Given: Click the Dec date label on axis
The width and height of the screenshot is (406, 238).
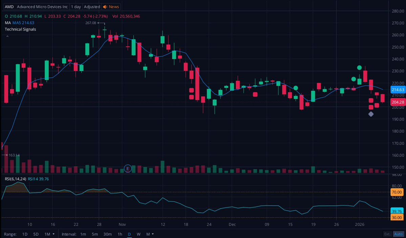Looking at the screenshot, I should coord(232,224).
